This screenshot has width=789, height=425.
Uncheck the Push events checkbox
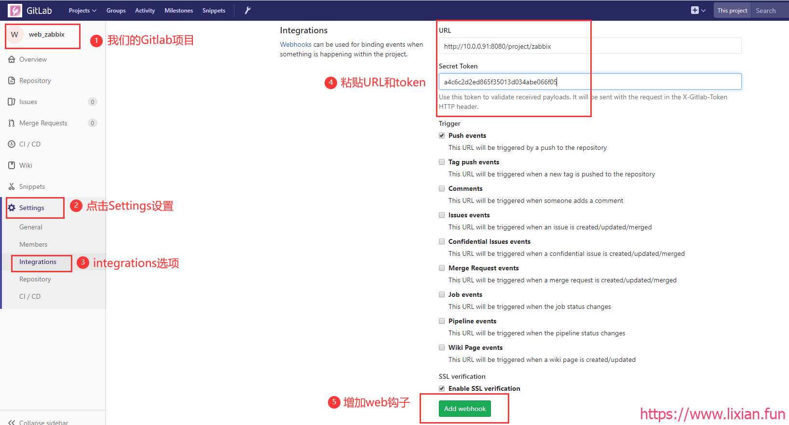442,135
